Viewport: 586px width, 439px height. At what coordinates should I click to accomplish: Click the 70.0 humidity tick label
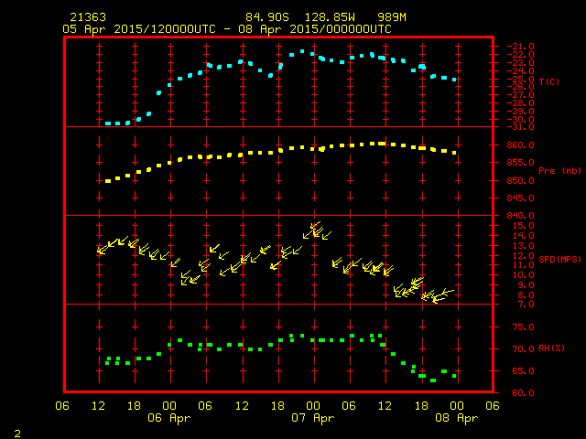(523, 349)
